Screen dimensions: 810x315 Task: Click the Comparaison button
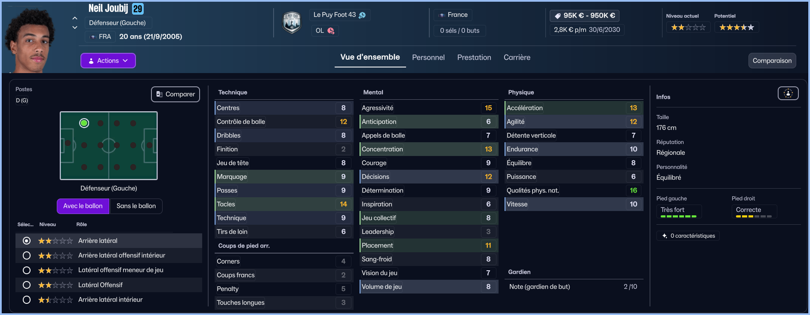tap(772, 61)
